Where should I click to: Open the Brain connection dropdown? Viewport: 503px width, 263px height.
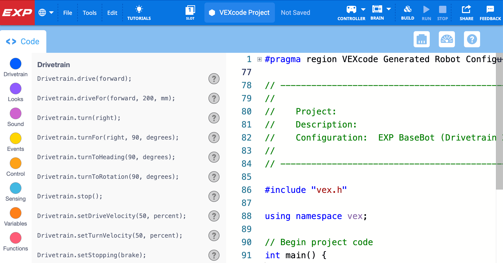(389, 9)
